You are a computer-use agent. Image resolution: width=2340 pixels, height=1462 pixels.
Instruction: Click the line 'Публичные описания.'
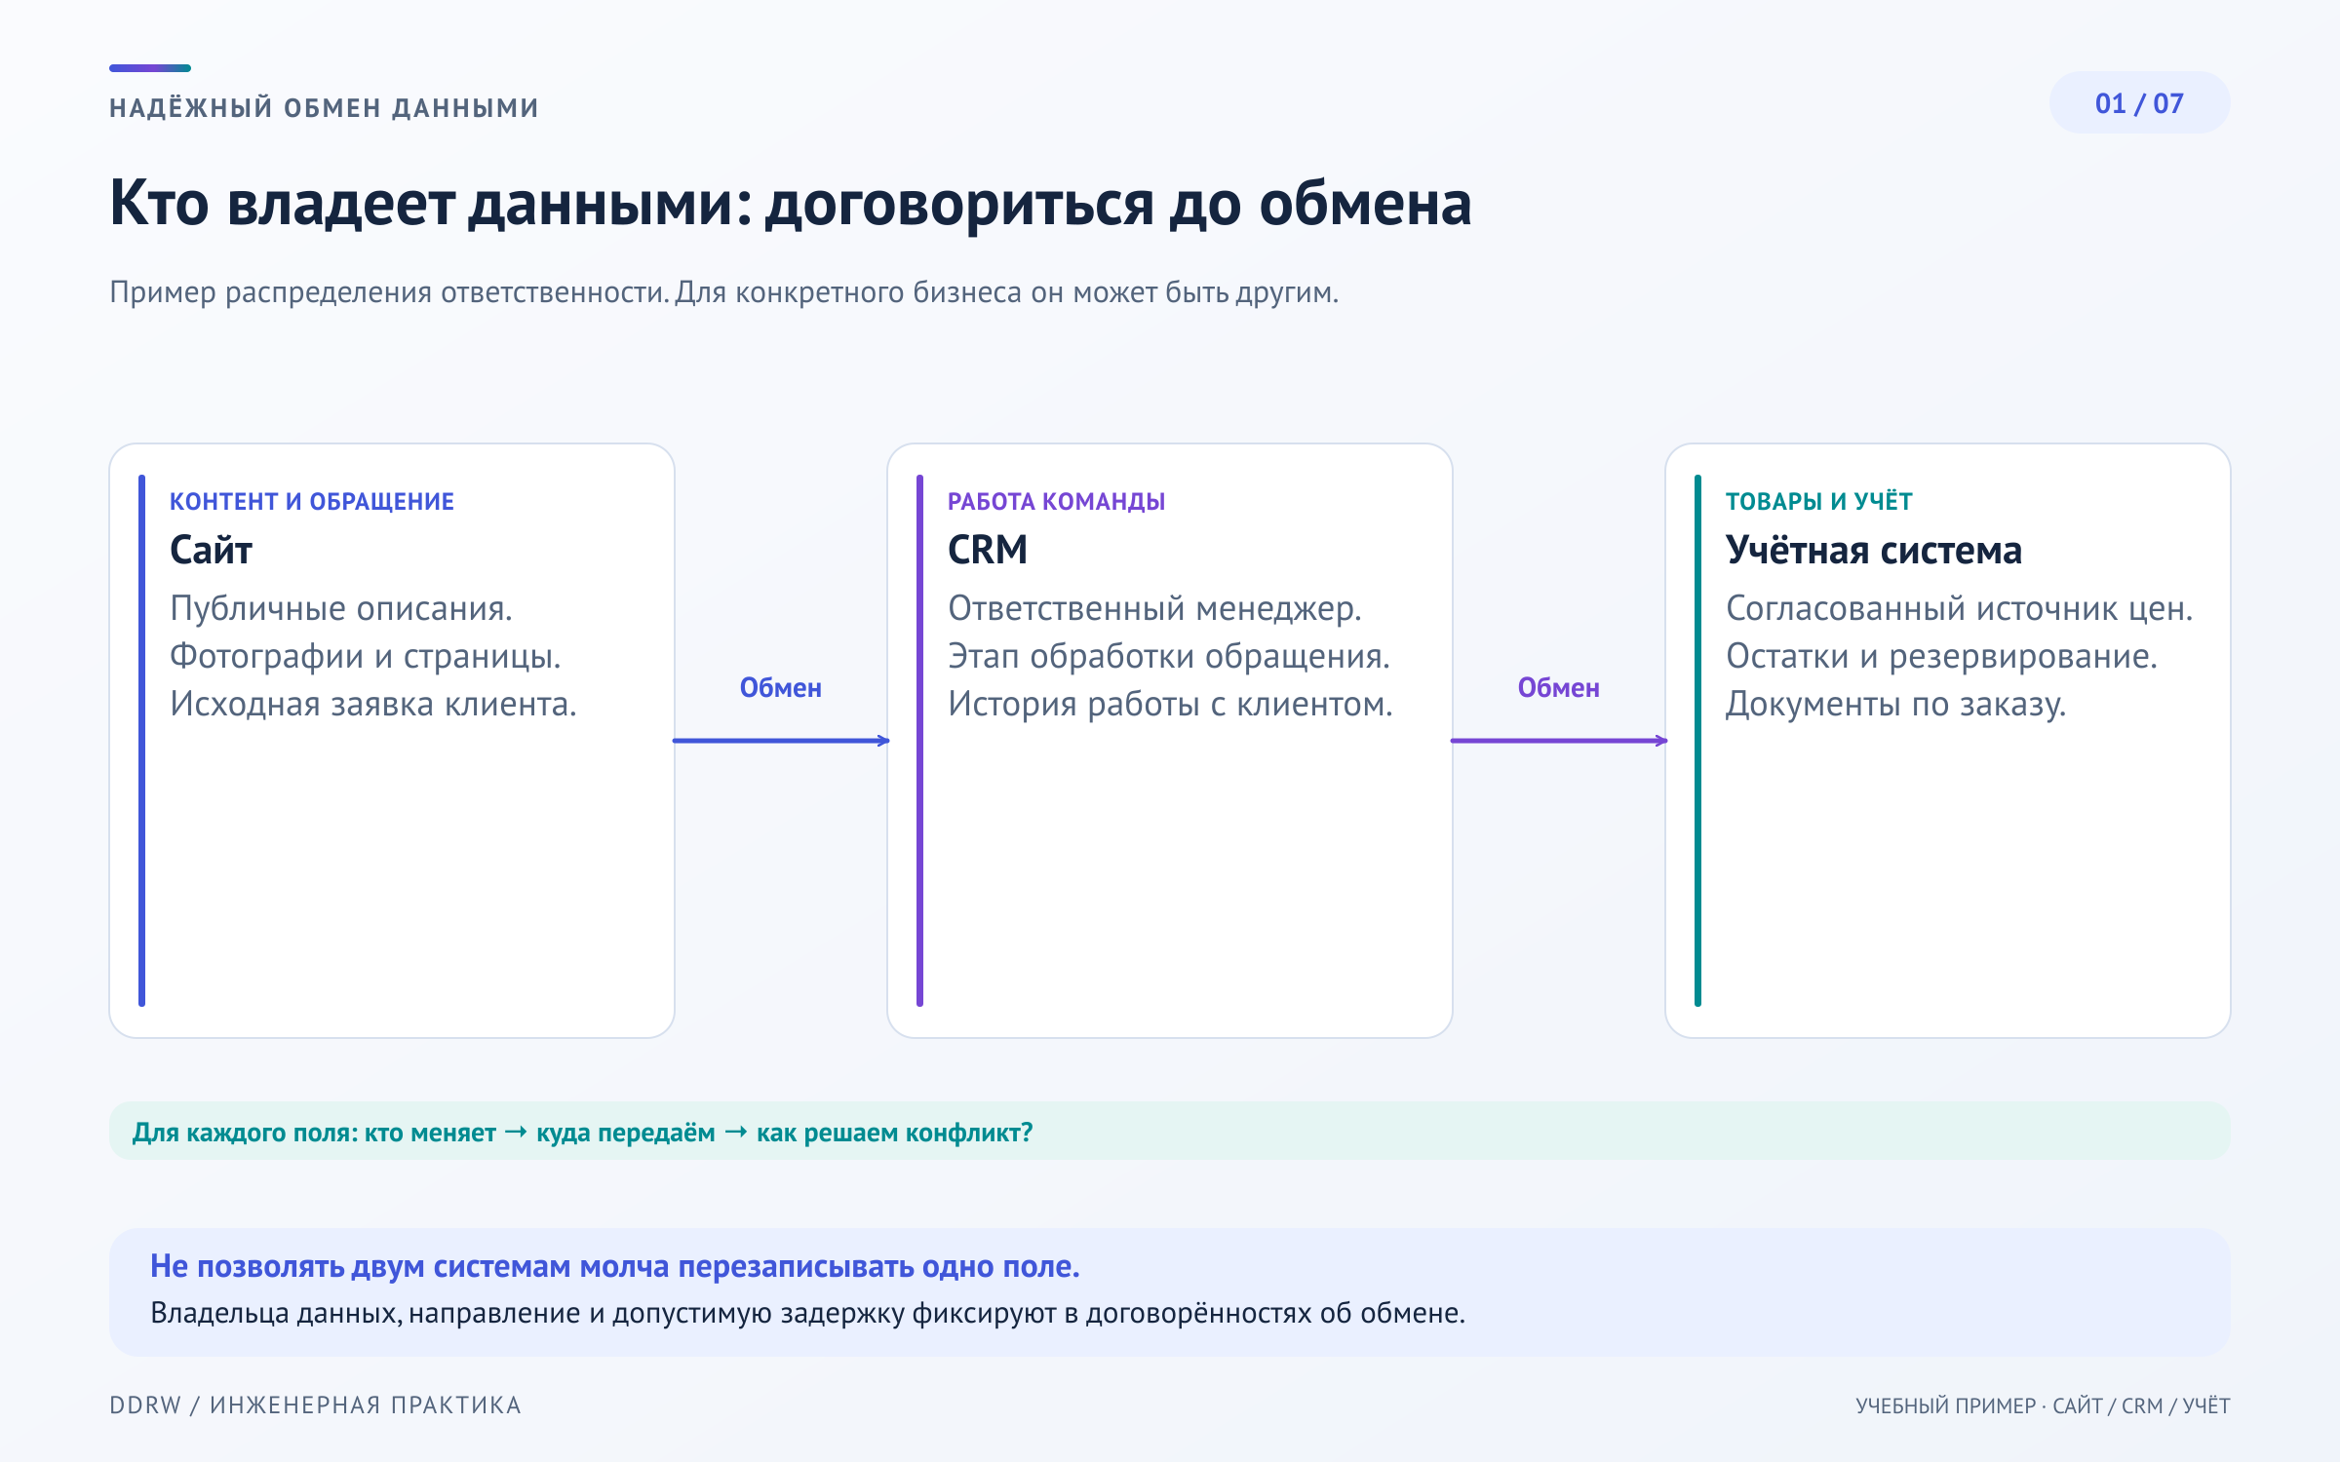coord(341,608)
